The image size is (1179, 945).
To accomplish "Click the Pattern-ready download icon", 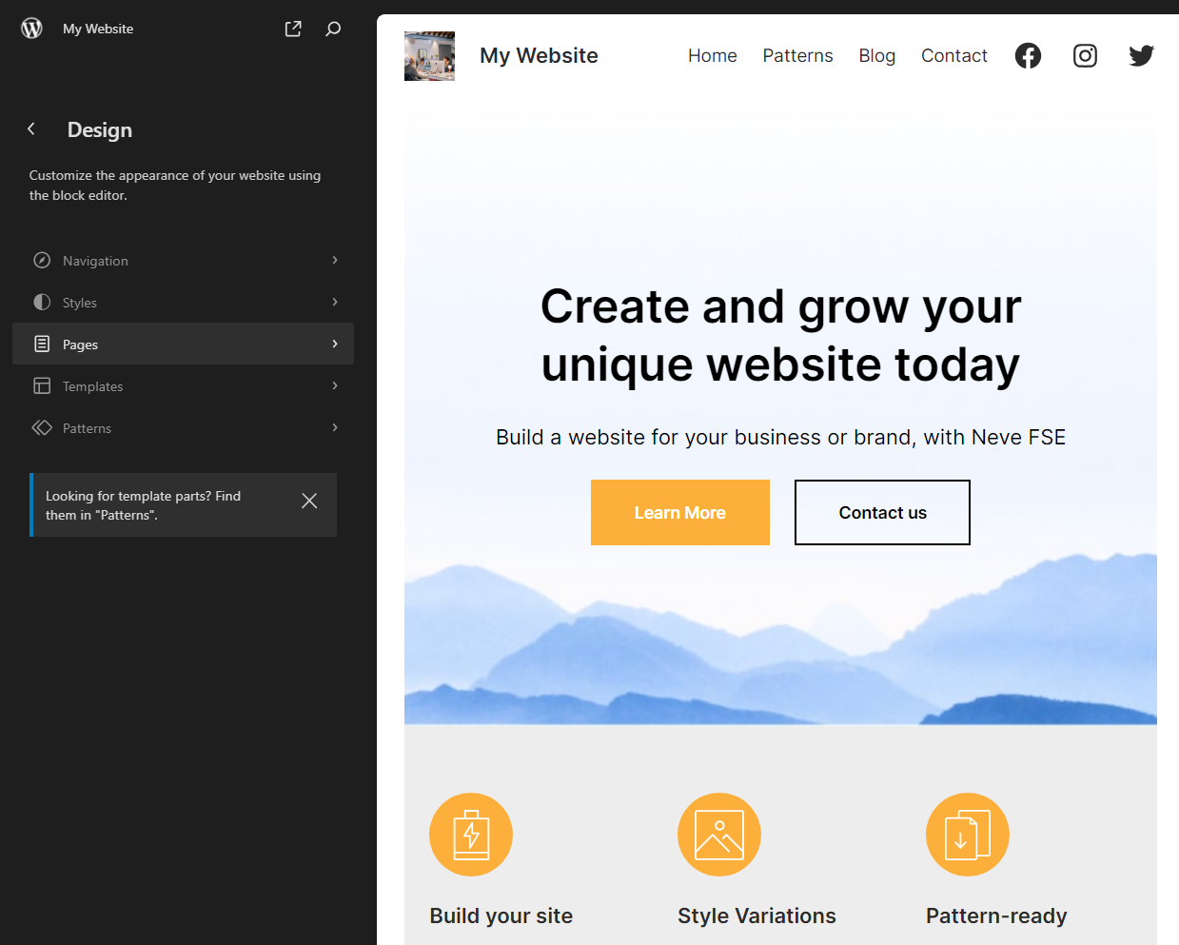I will [968, 835].
